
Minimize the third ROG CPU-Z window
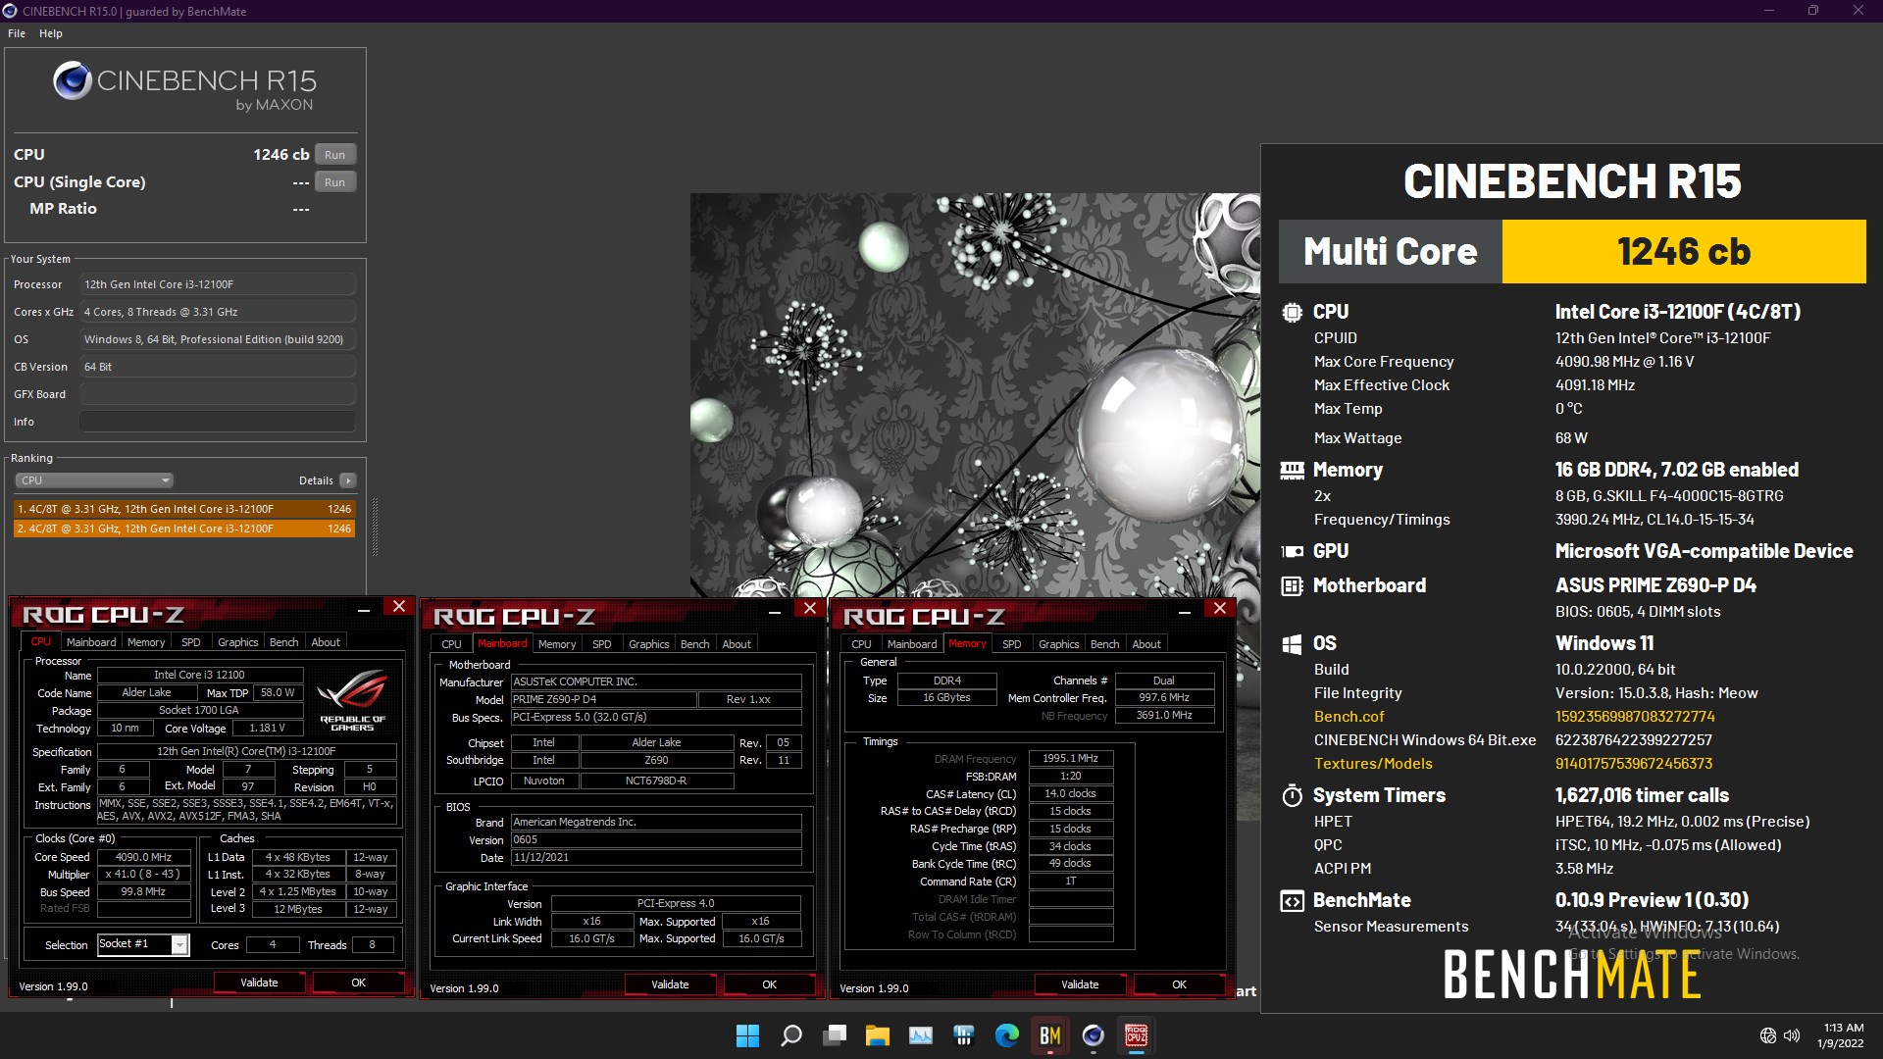coord(1184,611)
